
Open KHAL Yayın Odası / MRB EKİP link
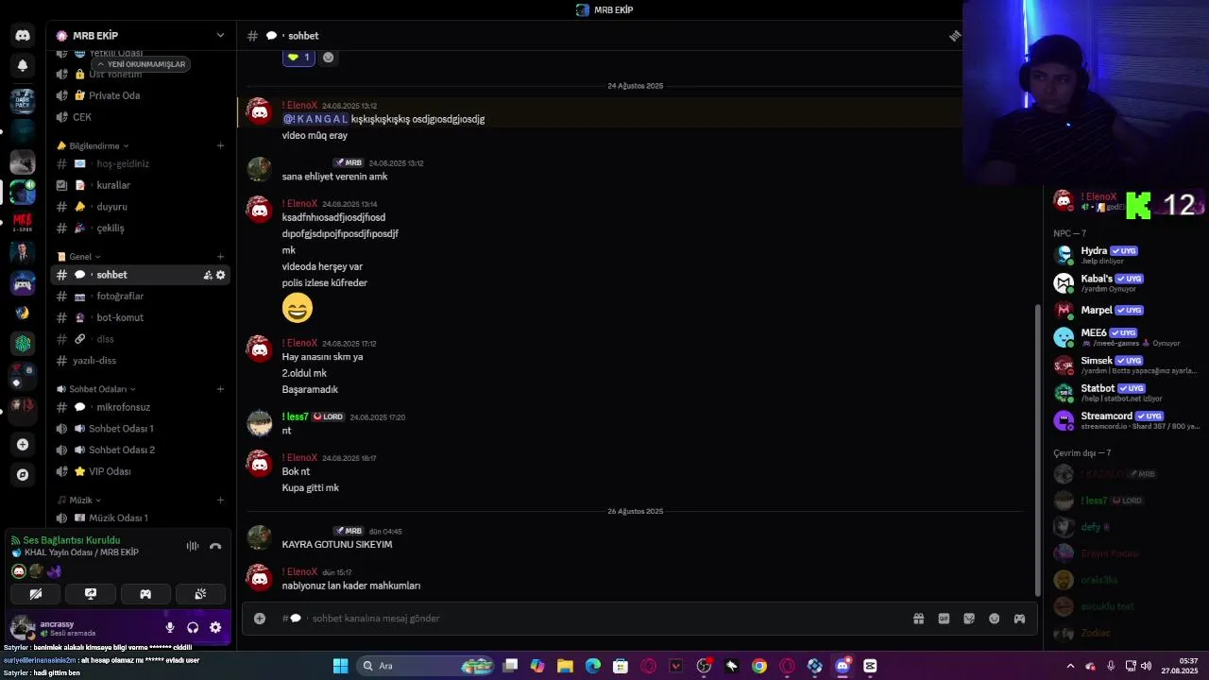(x=81, y=552)
